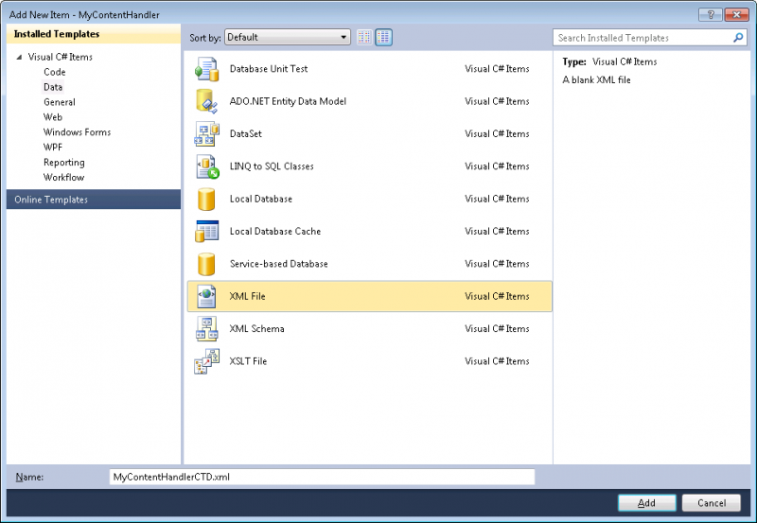Select the DataSet template label
Screen dimensions: 757x523
click(x=246, y=133)
